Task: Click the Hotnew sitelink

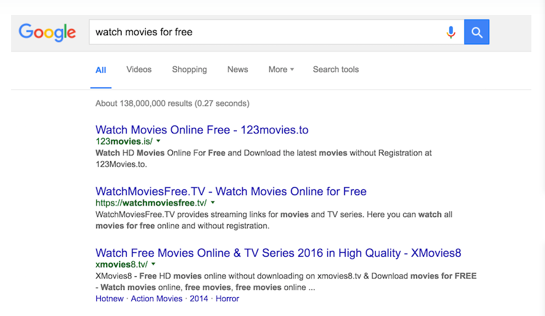Action: click(x=110, y=298)
